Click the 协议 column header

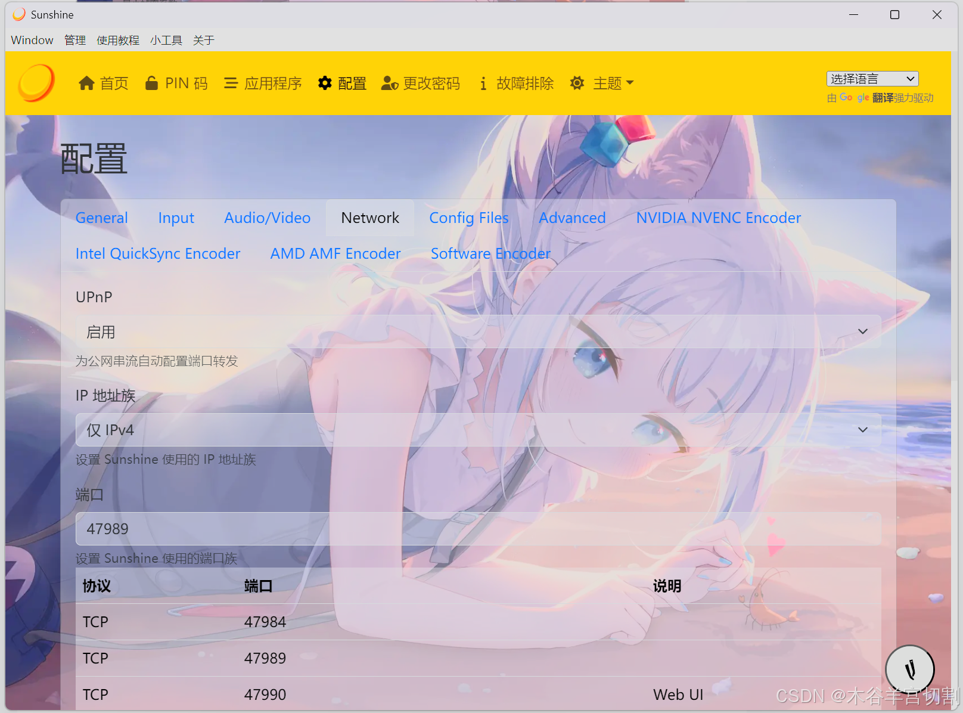[97, 586]
